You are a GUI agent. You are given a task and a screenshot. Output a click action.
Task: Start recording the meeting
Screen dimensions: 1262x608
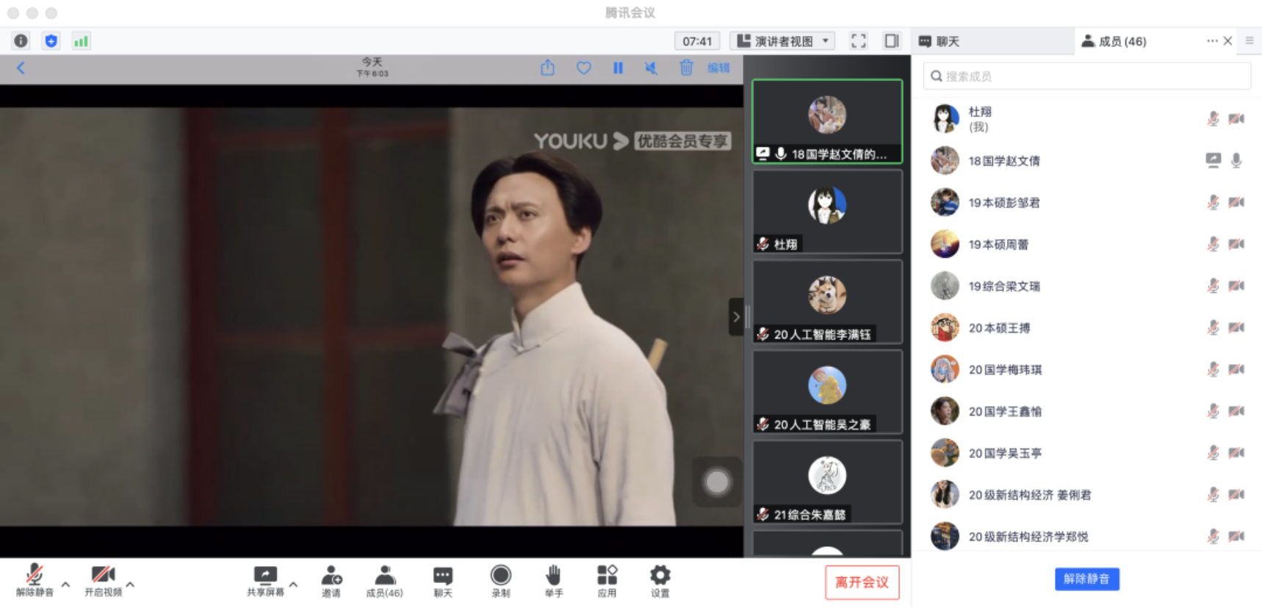click(x=501, y=581)
